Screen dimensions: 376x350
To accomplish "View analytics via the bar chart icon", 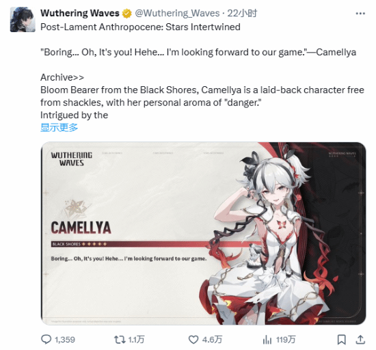I will point(267,340).
